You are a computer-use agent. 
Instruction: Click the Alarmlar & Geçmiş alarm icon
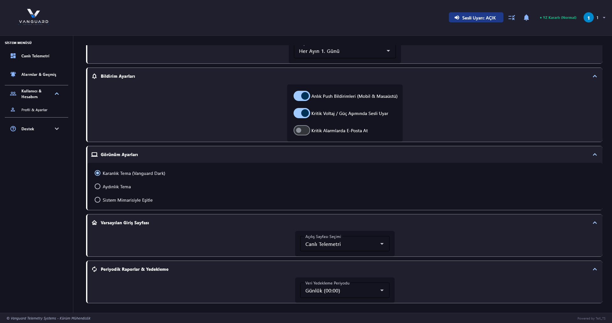[13, 74]
